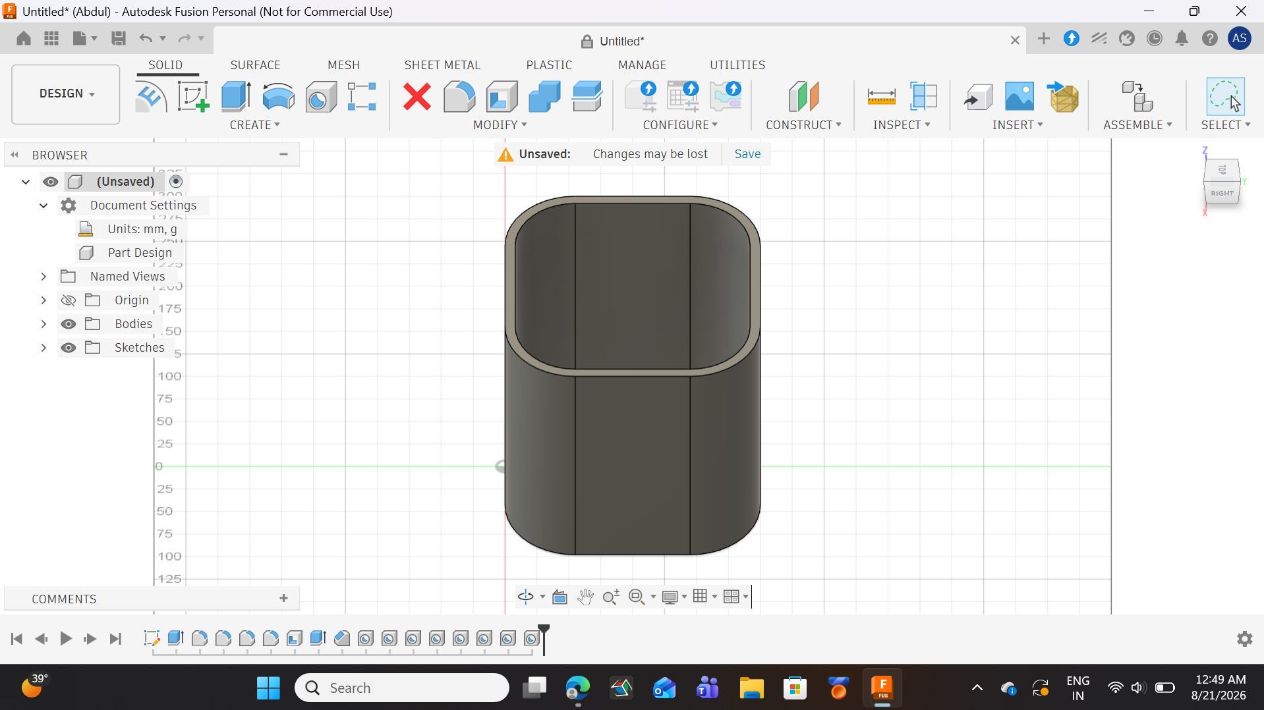
Task: Toggle visibility of the Bodies folder
Action: pyautogui.click(x=69, y=324)
